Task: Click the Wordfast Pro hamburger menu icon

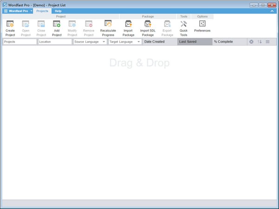Action: [6, 11]
